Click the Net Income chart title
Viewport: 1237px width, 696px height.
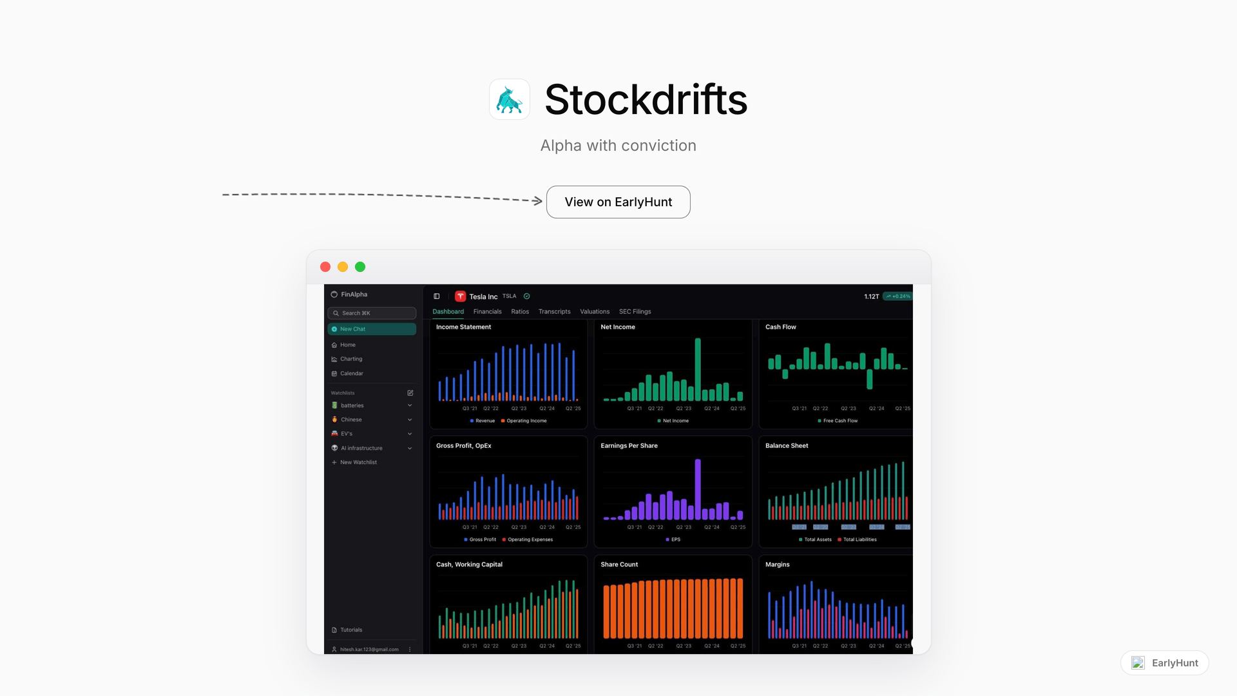[x=618, y=327]
